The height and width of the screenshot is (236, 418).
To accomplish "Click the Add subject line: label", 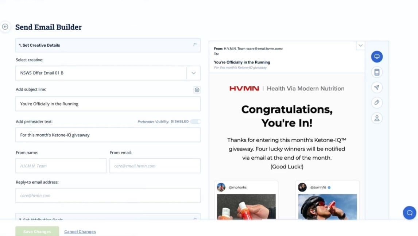I will click(31, 89).
